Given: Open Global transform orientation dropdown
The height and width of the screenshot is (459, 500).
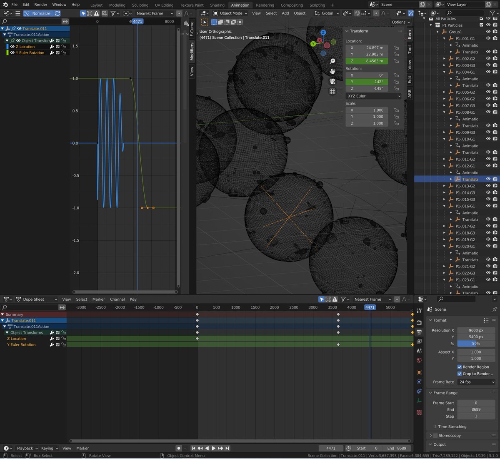Looking at the screenshot, I should 327,13.
